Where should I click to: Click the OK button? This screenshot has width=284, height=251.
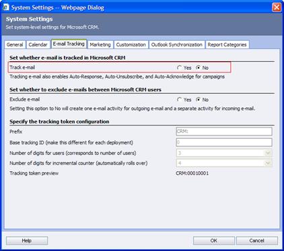(214, 241)
